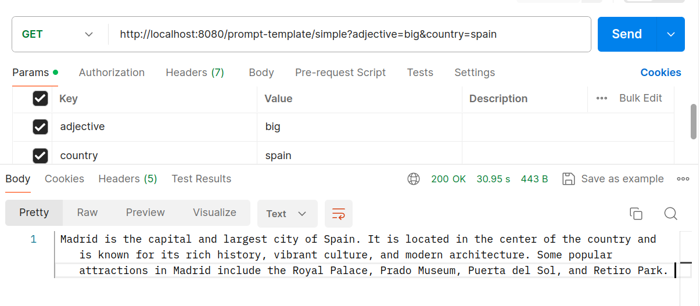Click the network globe icon
This screenshot has height=306, width=700.
tap(414, 179)
